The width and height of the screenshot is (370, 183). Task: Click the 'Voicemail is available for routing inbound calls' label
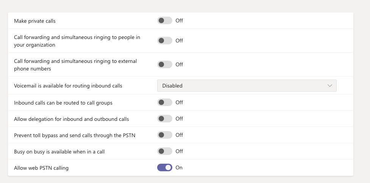pos(68,86)
